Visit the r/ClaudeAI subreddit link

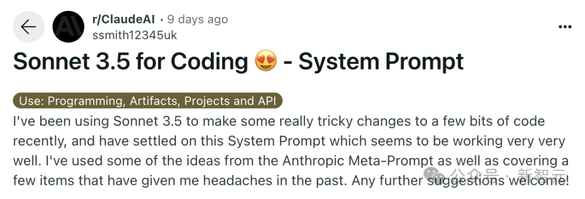(123, 19)
